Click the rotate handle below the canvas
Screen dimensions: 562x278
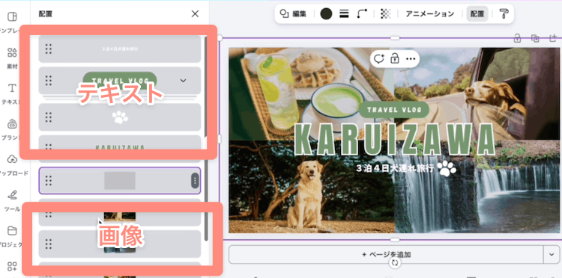tap(395, 262)
